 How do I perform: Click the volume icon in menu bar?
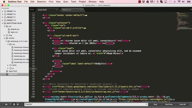(x=183, y=2)
